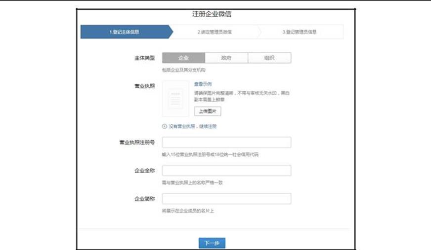431x250 pixels.
Task: Click the 企业简称 label
Action: [x=145, y=199]
